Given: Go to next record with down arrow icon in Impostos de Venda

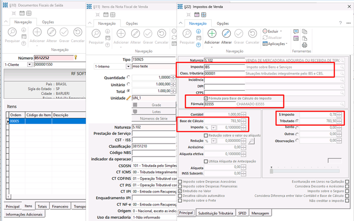Looking at the screenshot, I should coord(198,31).
